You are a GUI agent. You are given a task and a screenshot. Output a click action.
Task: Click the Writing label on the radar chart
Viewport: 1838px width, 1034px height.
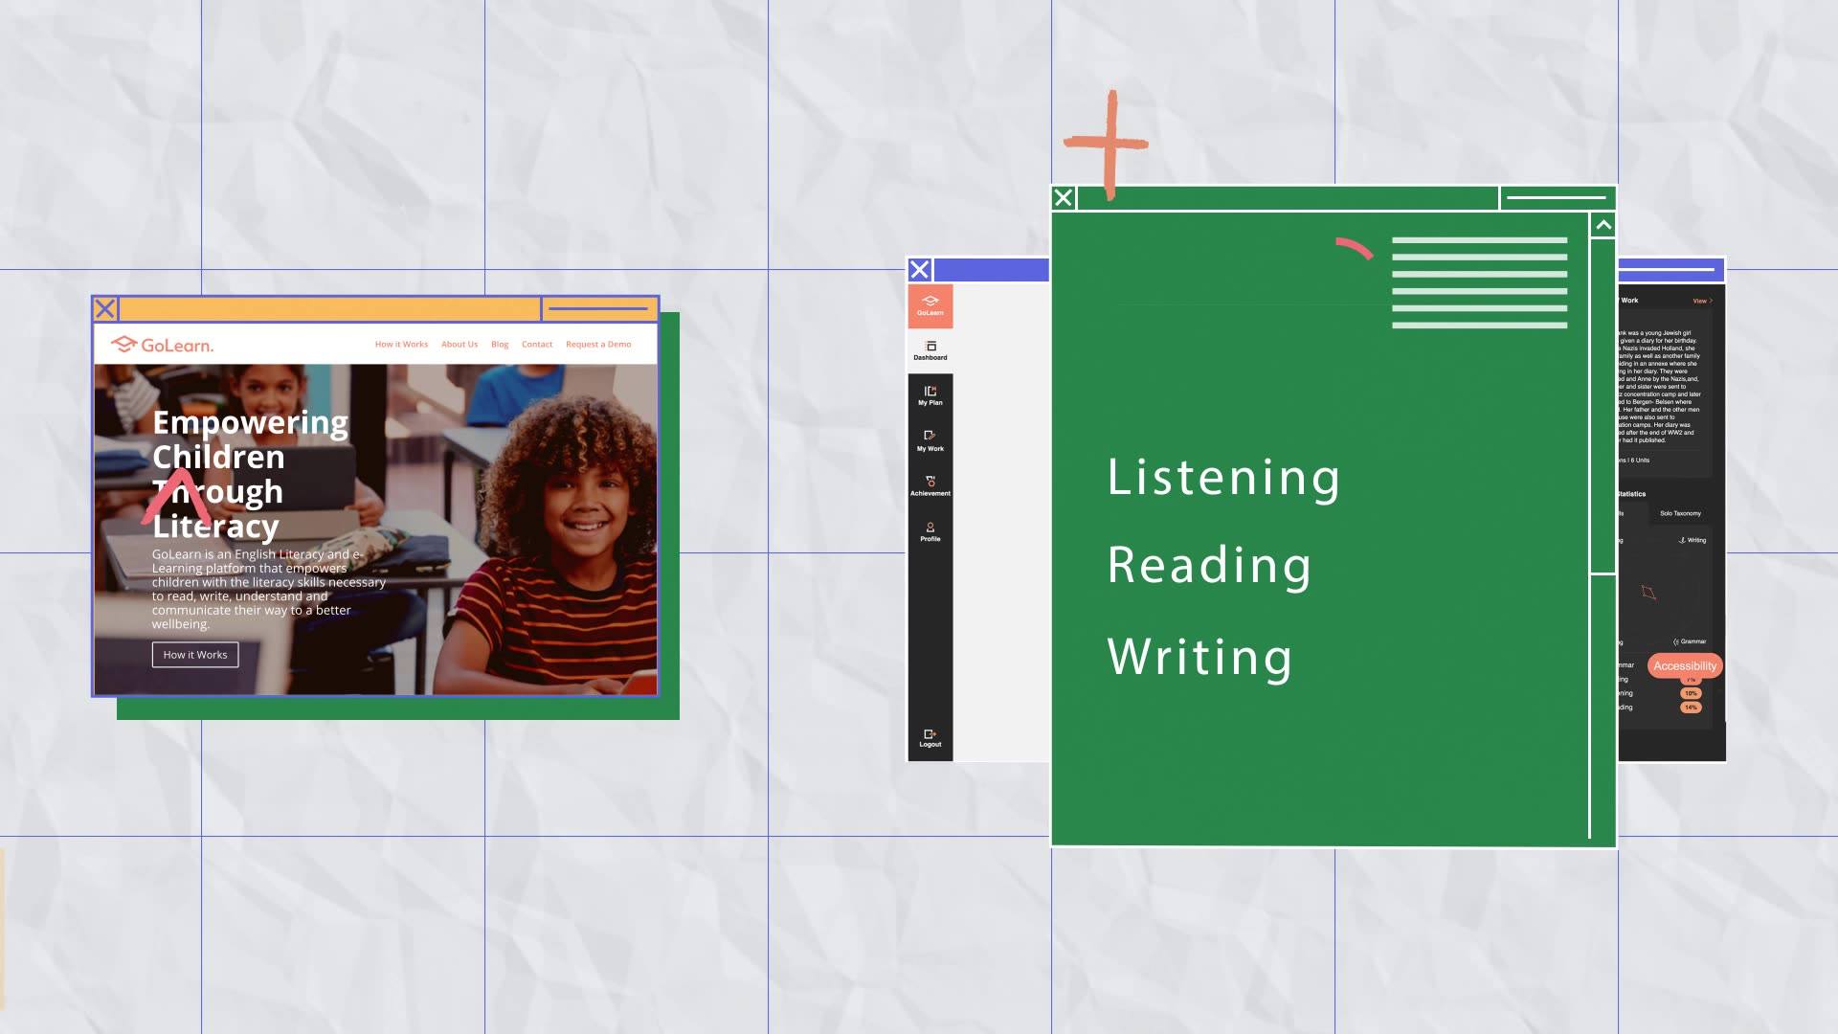1692,540
